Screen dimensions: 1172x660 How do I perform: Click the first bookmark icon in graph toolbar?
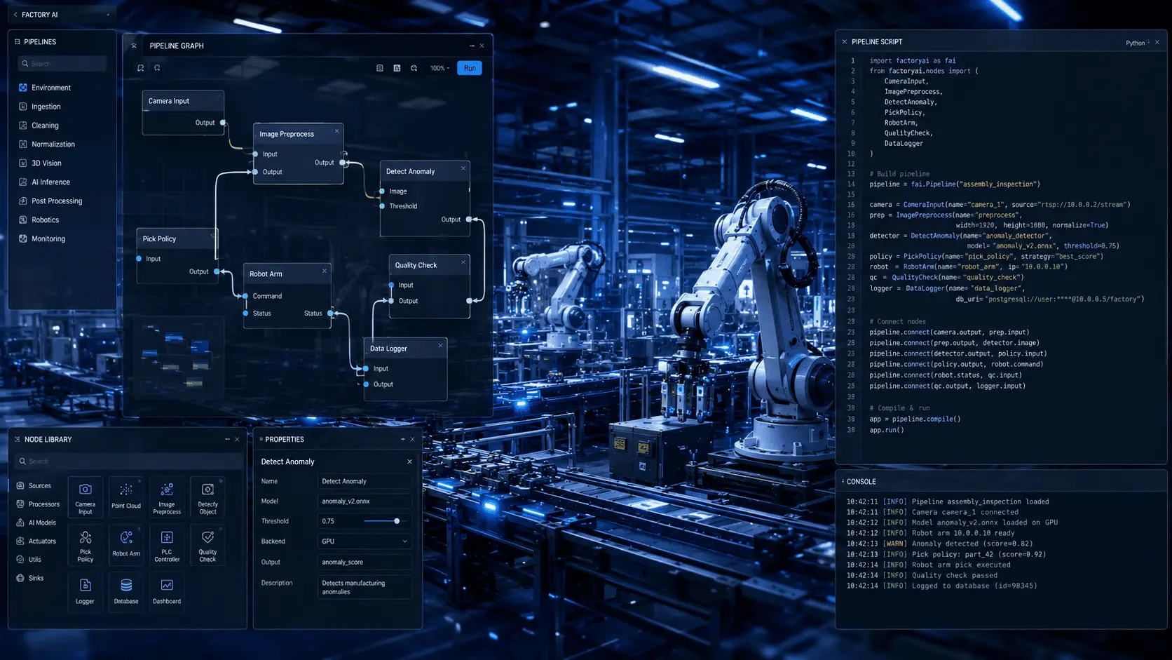(x=141, y=68)
